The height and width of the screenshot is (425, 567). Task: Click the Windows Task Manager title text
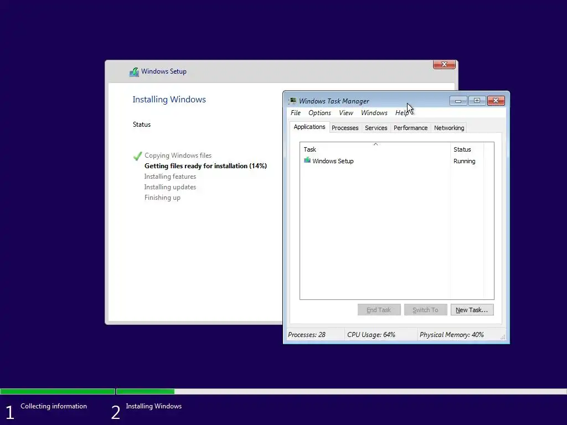click(334, 101)
